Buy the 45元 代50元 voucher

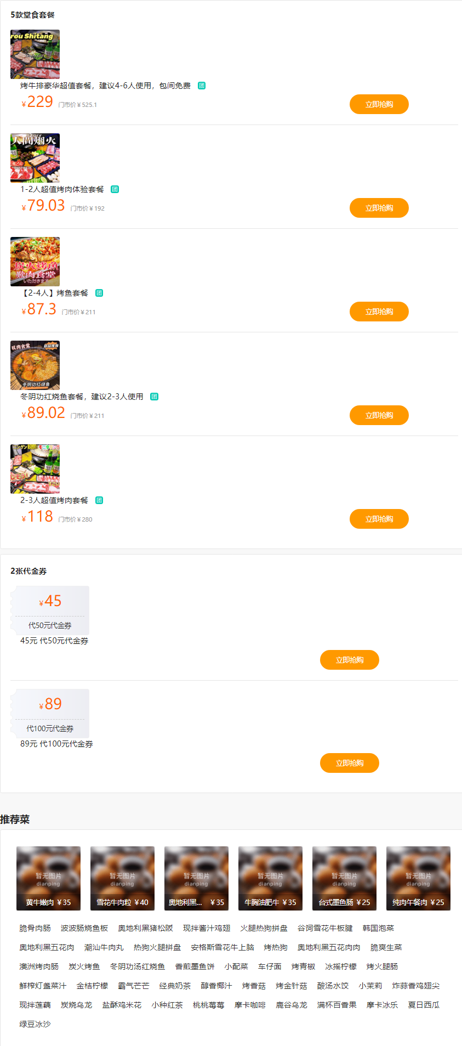point(349,660)
